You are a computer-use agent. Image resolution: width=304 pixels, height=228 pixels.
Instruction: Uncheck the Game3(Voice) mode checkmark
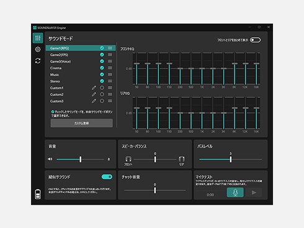tap(102, 61)
